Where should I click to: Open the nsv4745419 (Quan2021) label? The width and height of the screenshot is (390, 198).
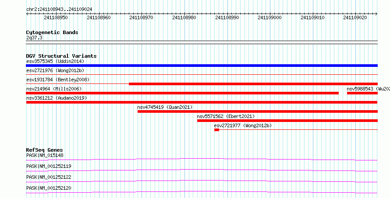[x=165, y=107]
